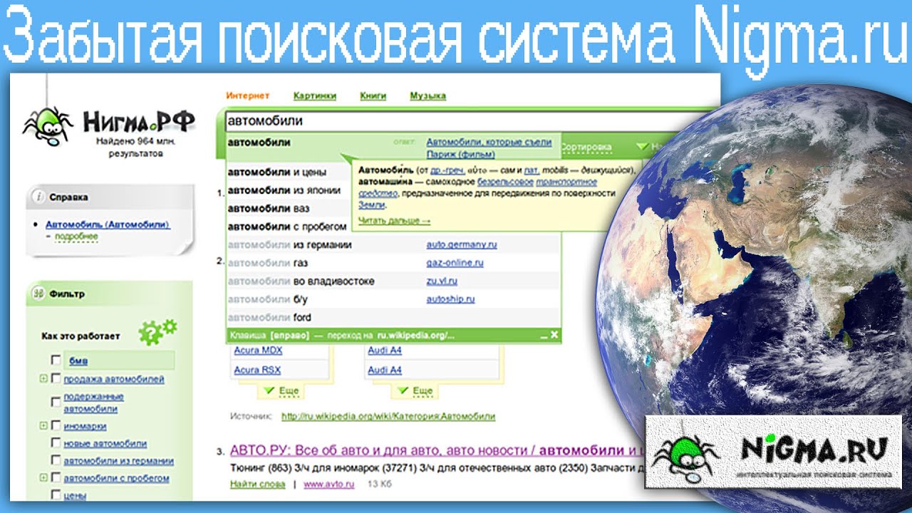Open the green gears help icon
This screenshot has width=912, height=513.
(157, 332)
